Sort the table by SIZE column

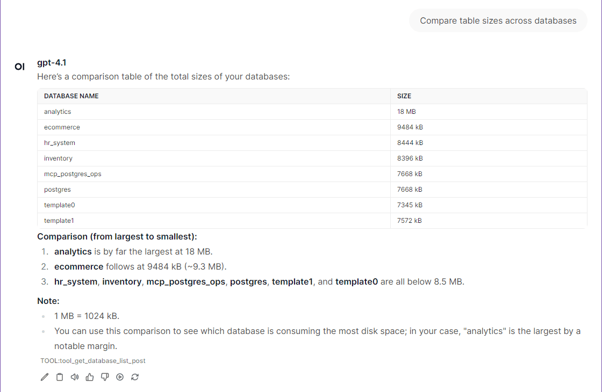click(x=403, y=96)
